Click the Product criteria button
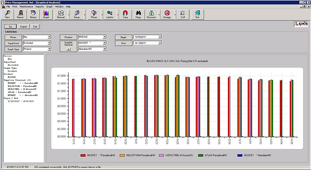Screen dimensions: 311x170 pyautogui.click(x=68, y=37)
